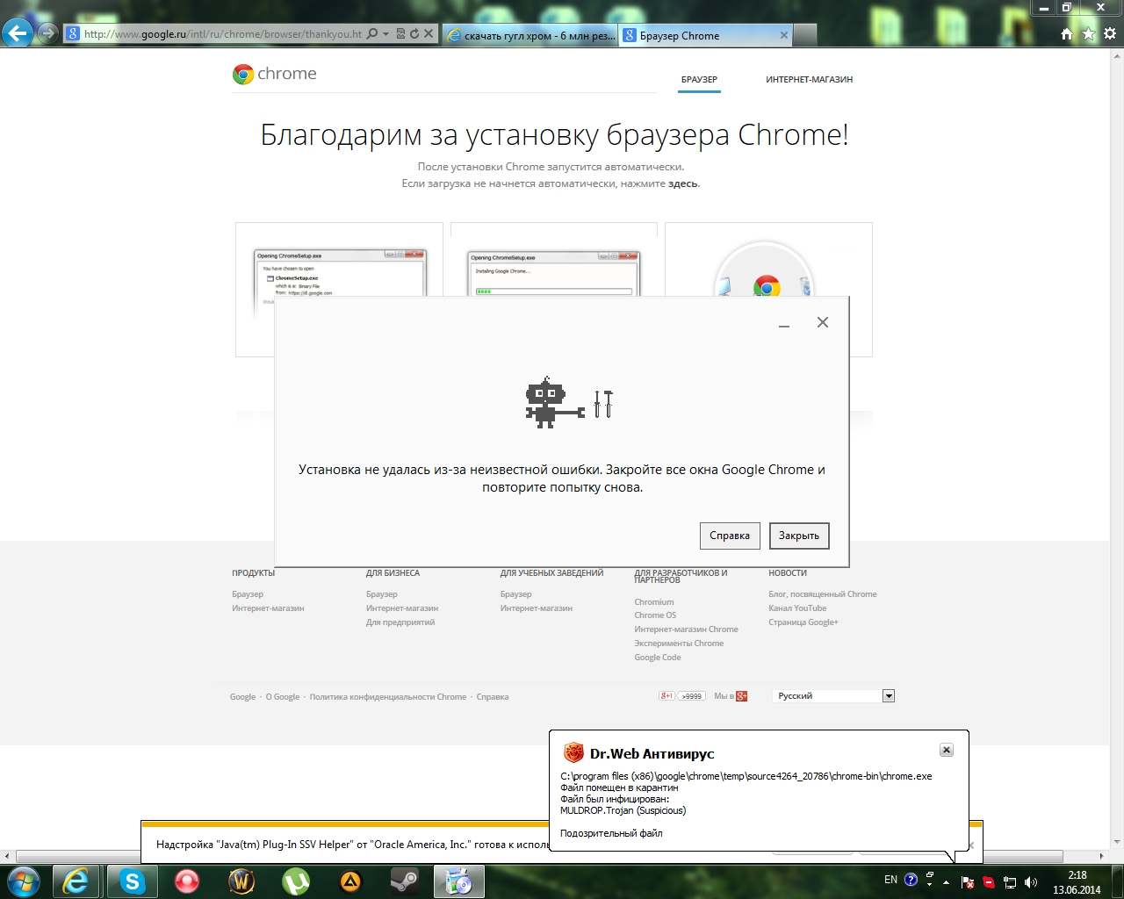Go back with the IE back arrow
Screen dimensions: 1124x899
[18, 33]
